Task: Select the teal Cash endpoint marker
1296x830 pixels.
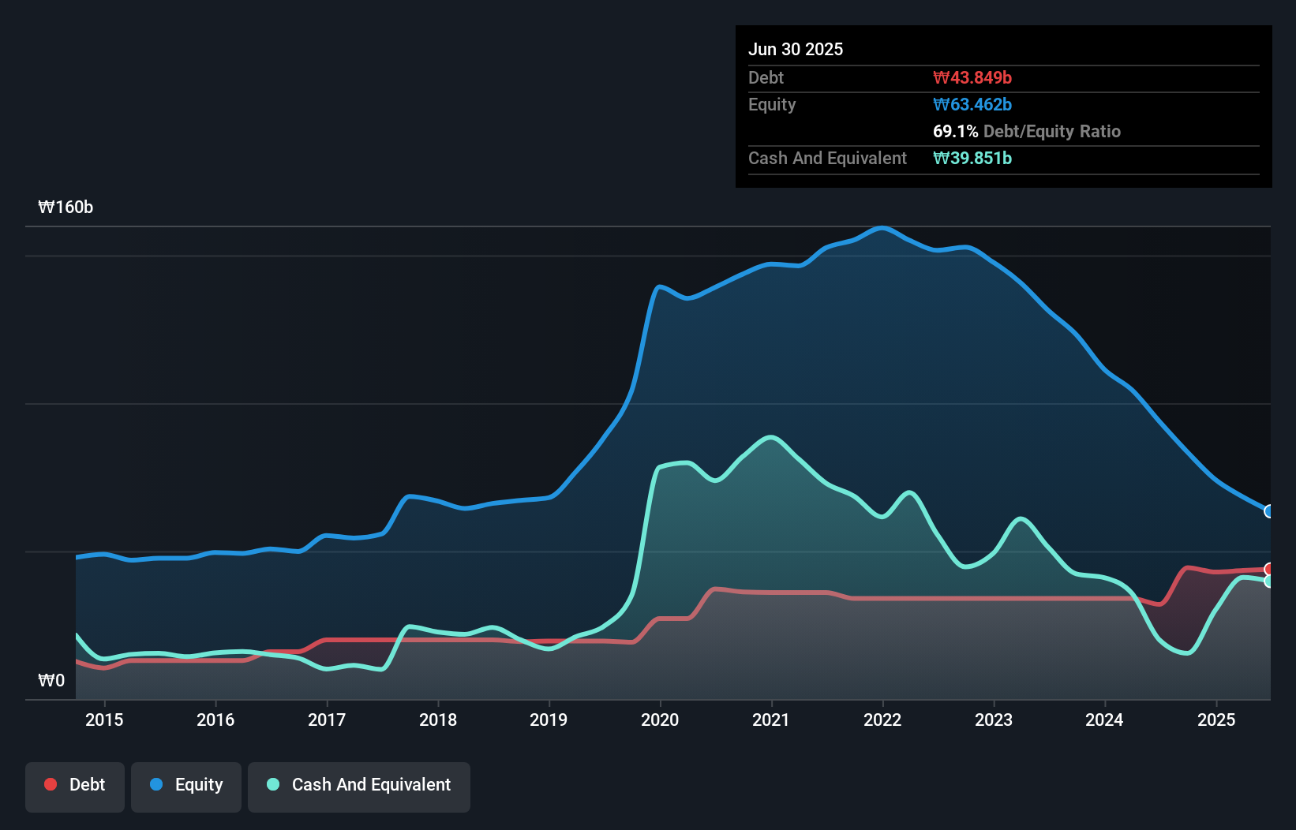Action: [x=1269, y=581]
